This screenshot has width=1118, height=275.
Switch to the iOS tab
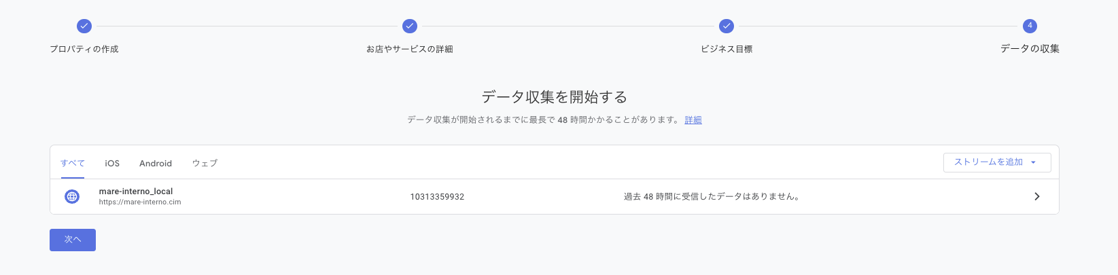pos(112,164)
